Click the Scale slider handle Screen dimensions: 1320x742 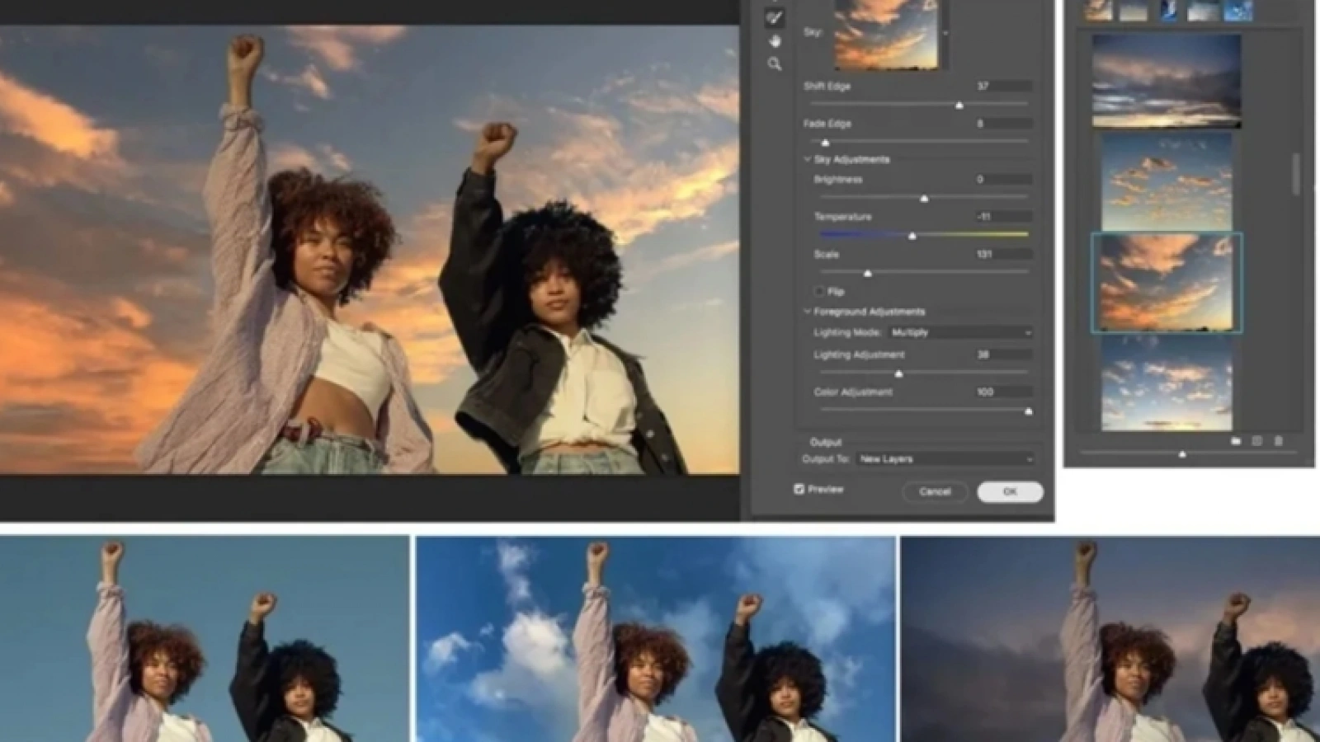coord(868,273)
